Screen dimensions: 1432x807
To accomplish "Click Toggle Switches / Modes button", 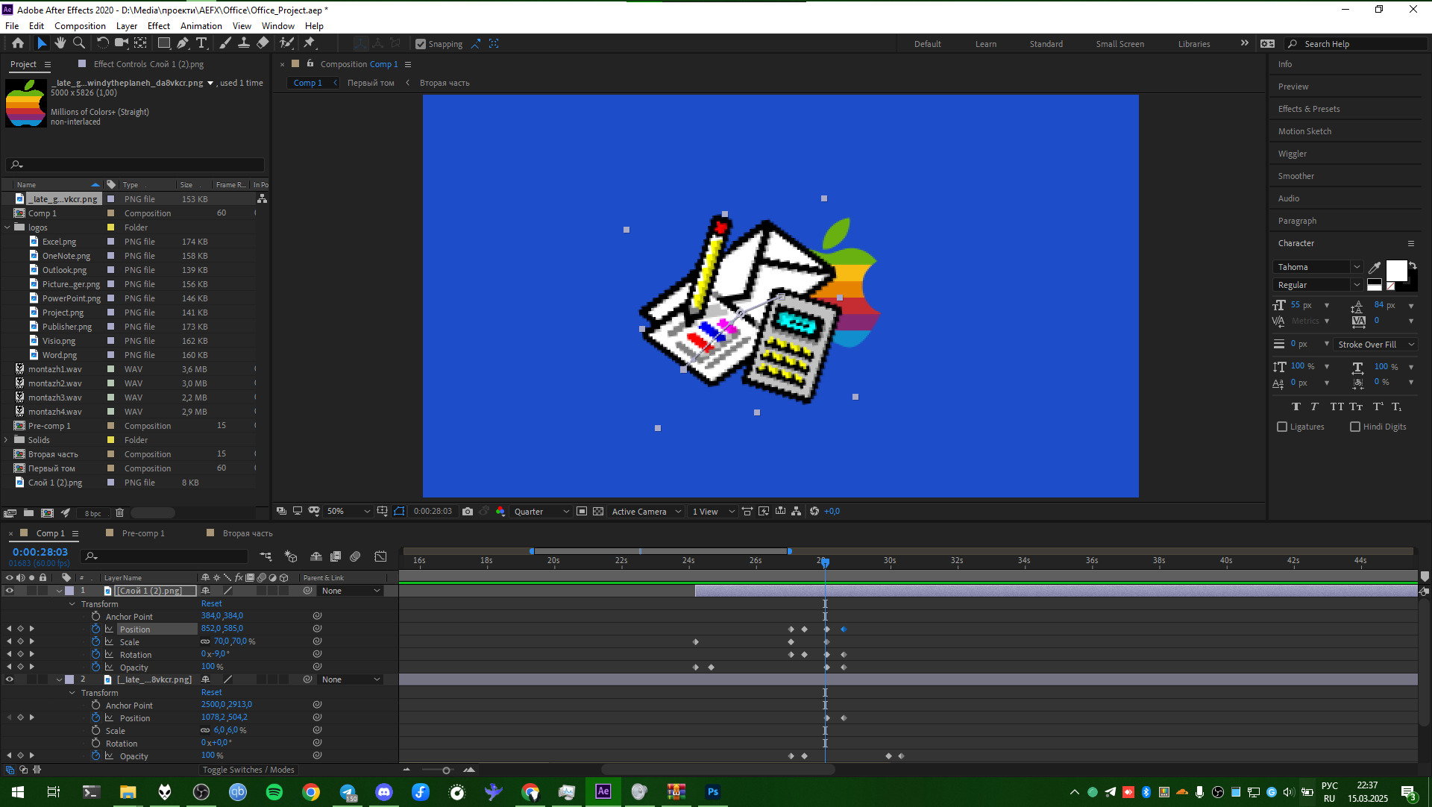I will (248, 770).
